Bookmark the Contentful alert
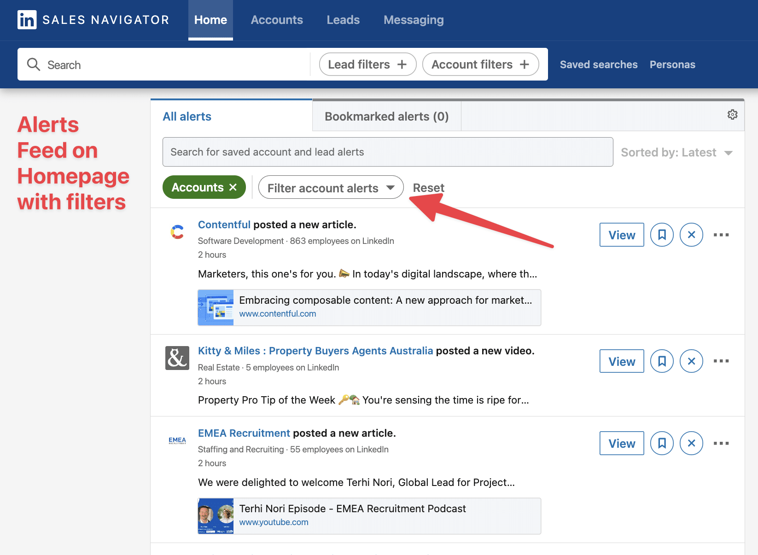 (x=662, y=235)
